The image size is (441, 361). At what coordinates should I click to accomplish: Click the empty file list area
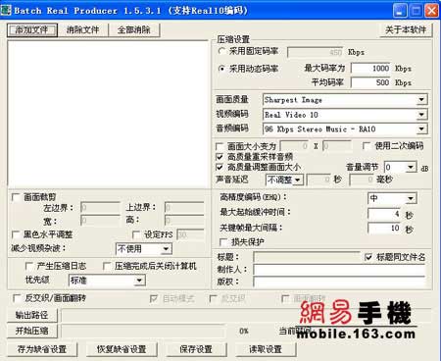(x=108, y=114)
